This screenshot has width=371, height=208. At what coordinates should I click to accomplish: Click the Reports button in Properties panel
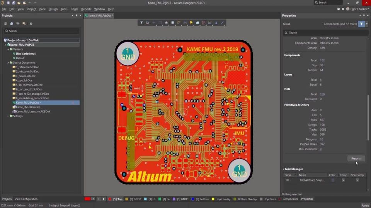click(x=356, y=158)
